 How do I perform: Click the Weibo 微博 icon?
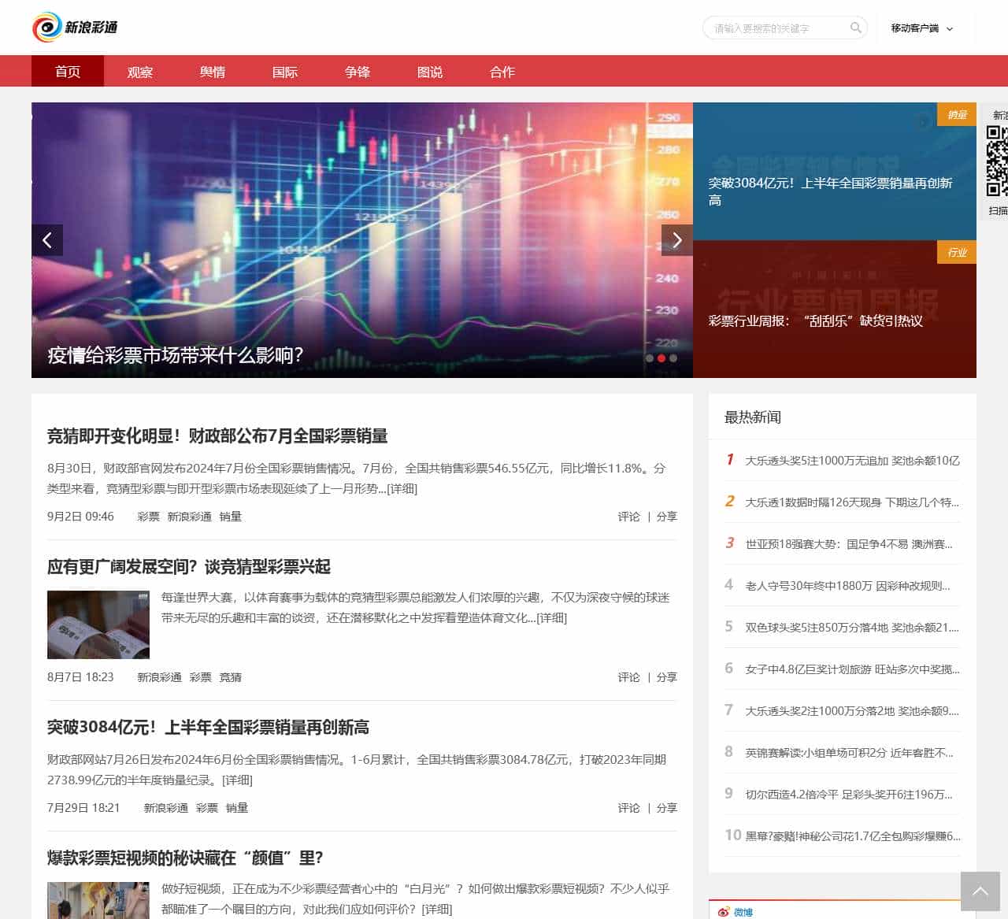pos(723,911)
